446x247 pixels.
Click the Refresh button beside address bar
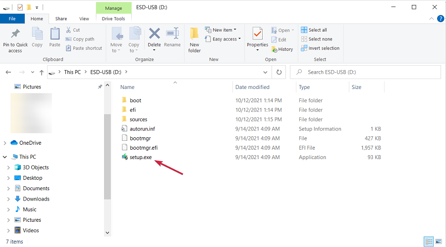click(x=279, y=72)
